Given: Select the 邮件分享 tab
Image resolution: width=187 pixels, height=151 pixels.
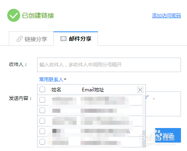Looking at the screenshot, I should 76,39.
